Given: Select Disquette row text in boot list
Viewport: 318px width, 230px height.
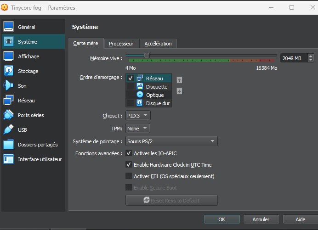Looking at the screenshot, I should coord(157,87).
